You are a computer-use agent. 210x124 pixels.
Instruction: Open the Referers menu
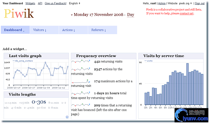[103, 30]
